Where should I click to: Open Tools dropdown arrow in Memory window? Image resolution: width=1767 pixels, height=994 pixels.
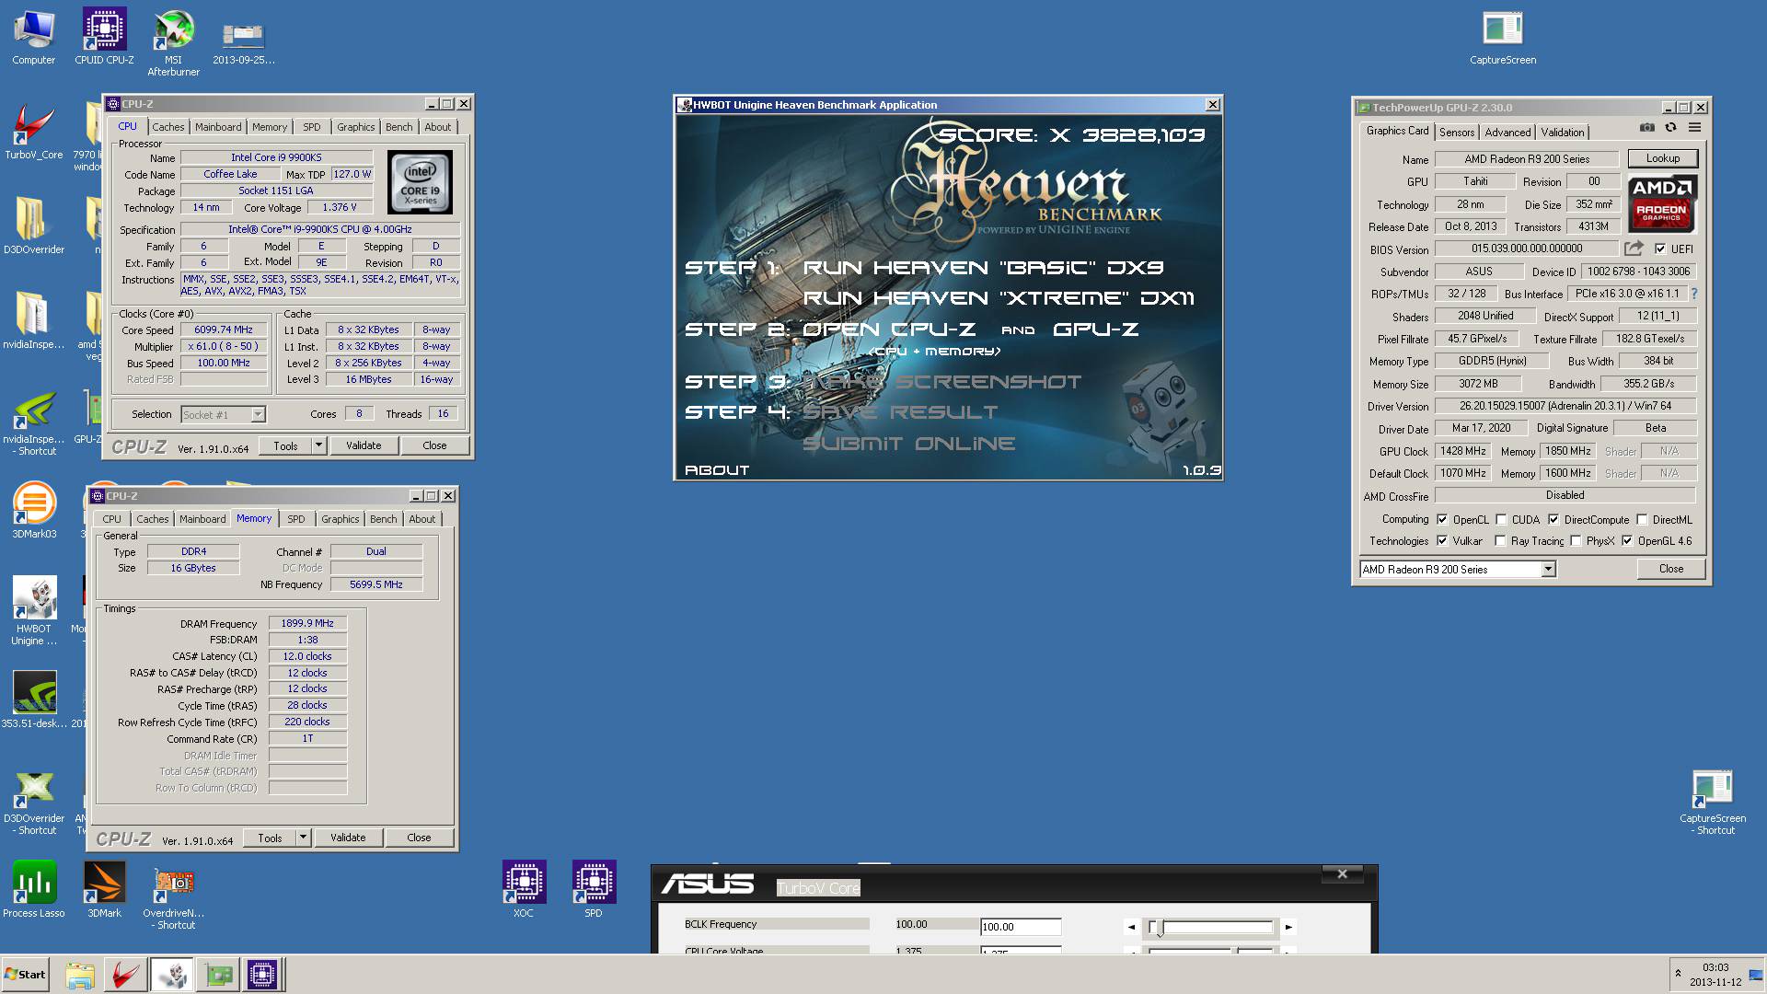(x=303, y=838)
